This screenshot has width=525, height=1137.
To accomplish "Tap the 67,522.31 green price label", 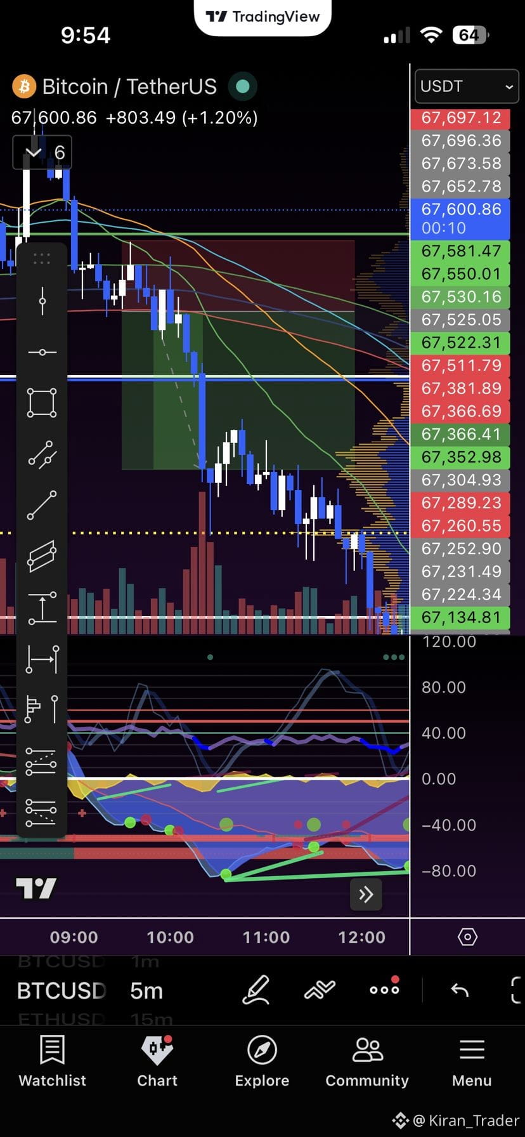I will [x=460, y=342].
